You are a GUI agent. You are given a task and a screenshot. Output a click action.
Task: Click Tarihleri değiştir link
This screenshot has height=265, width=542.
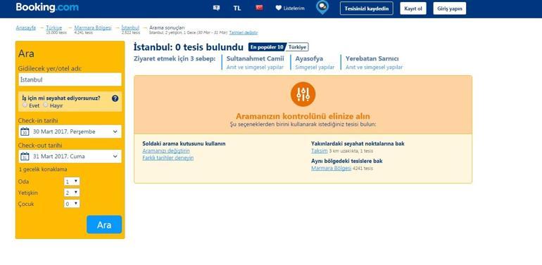[x=244, y=32]
